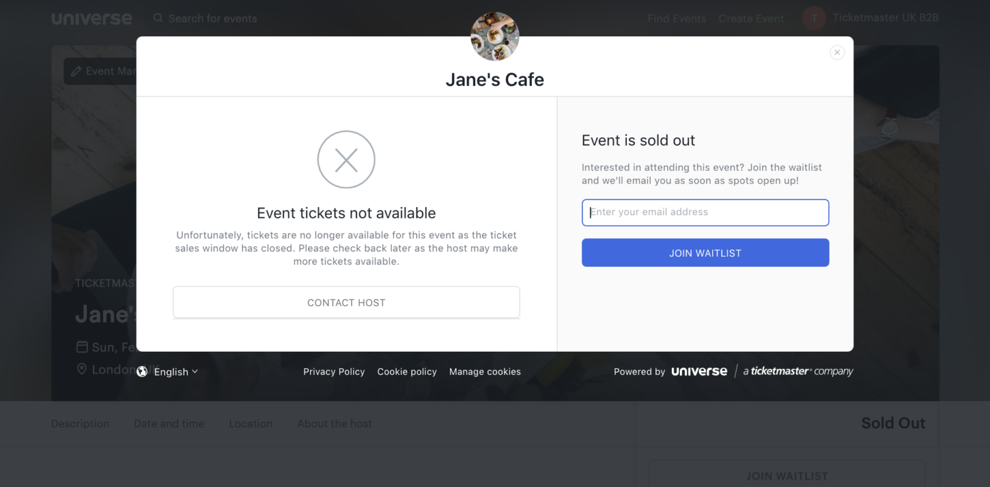Screen dimensions: 990x487
Task: Open the Manage cookies link
Action: coord(485,372)
